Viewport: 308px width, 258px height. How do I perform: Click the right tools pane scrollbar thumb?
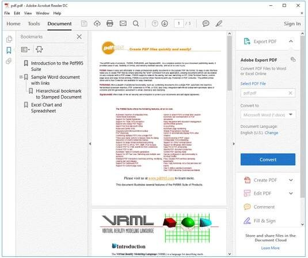[x=302, y=116]
